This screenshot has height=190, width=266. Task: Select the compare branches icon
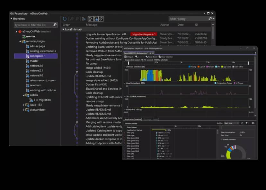95,19
